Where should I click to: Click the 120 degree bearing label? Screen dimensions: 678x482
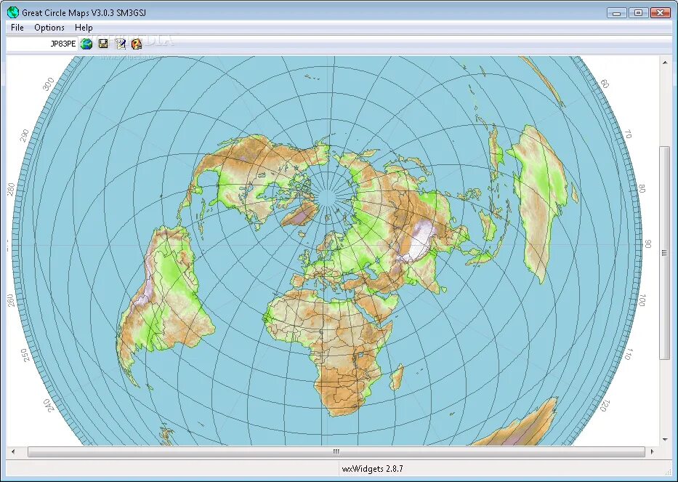click(605, 406)
